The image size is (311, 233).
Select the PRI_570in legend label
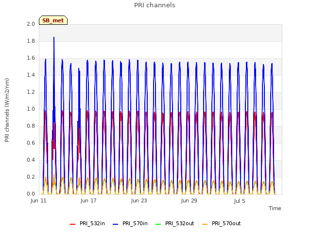(x=135, y=223)
